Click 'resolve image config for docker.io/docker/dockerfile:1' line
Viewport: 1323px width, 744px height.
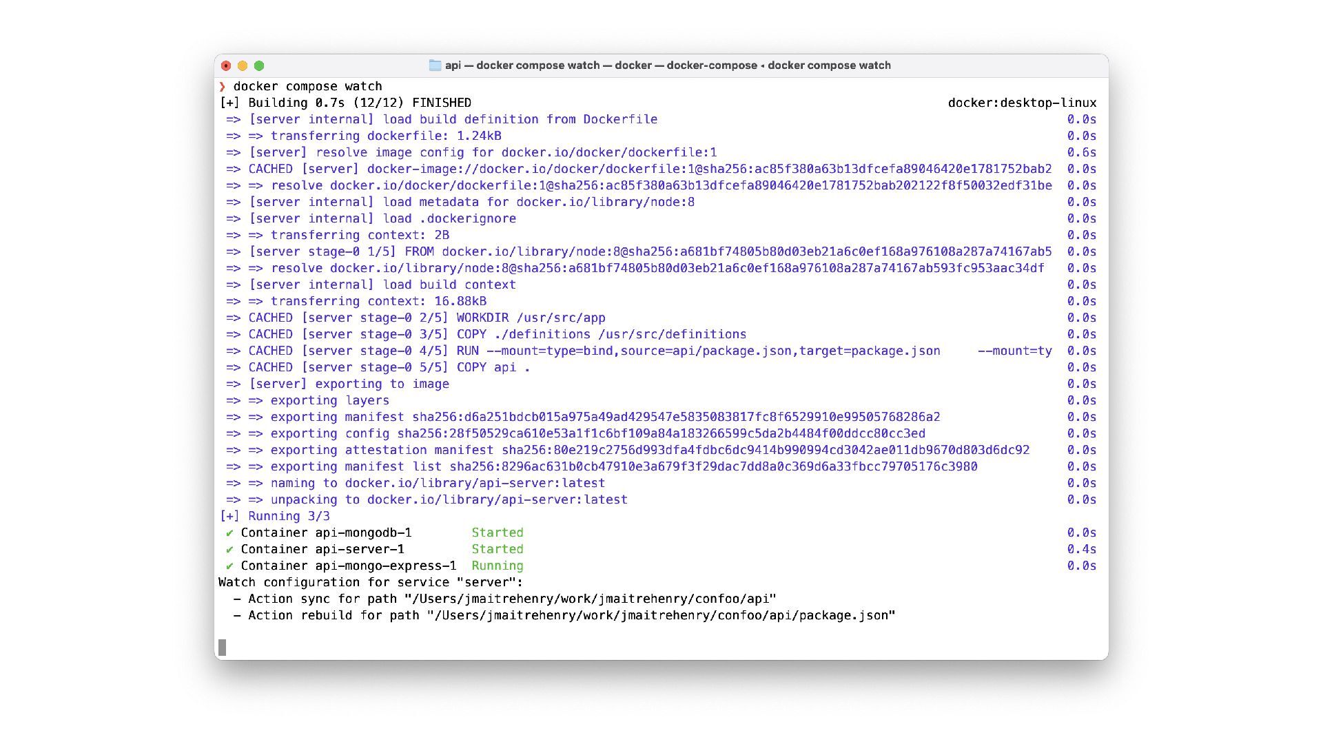click(471, 152)
